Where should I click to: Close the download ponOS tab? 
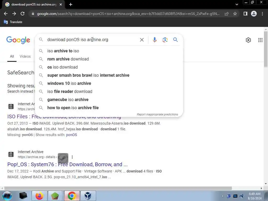tap(61, 5)
